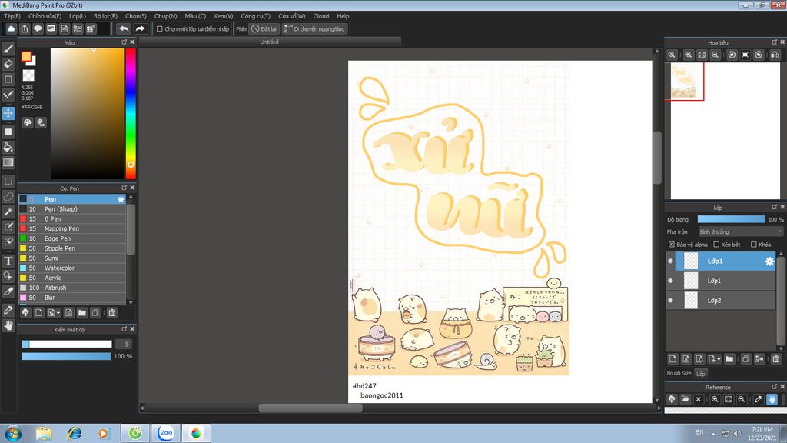The width and height of the screenshot is (787, 443).
Task: Select the Watercolor brush
Action: pos(72,268)
